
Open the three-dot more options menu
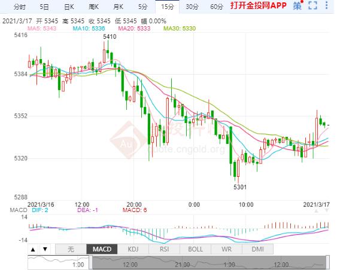point(327,5)
